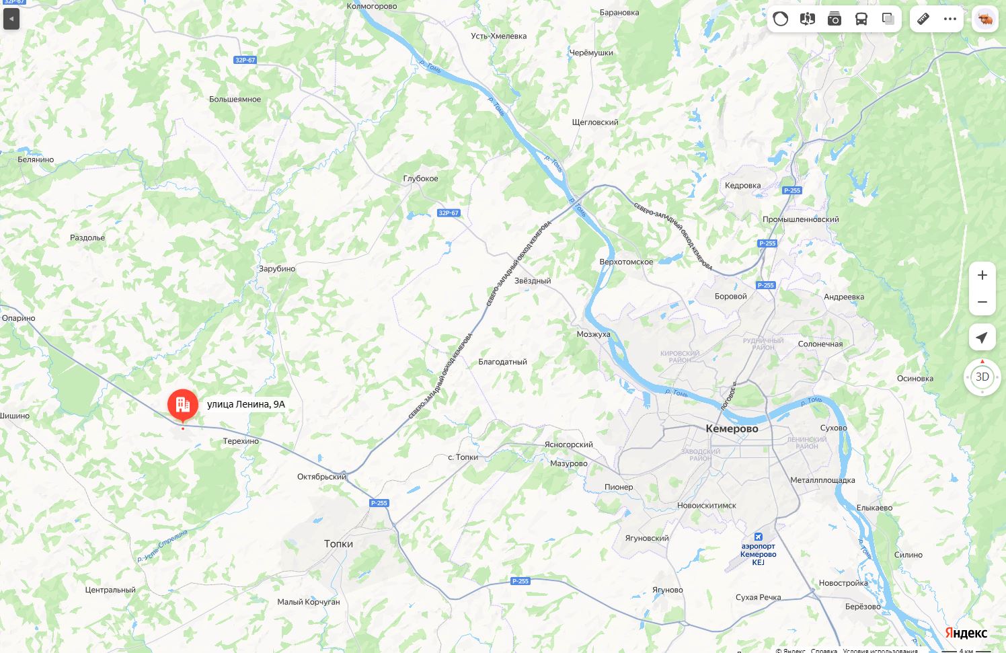Open the three-dots more menu
The width and height of the screenshot is (1006, 653).
(950, 19)
